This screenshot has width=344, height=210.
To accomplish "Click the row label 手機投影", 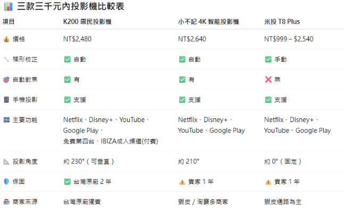I will click(25, 100).
